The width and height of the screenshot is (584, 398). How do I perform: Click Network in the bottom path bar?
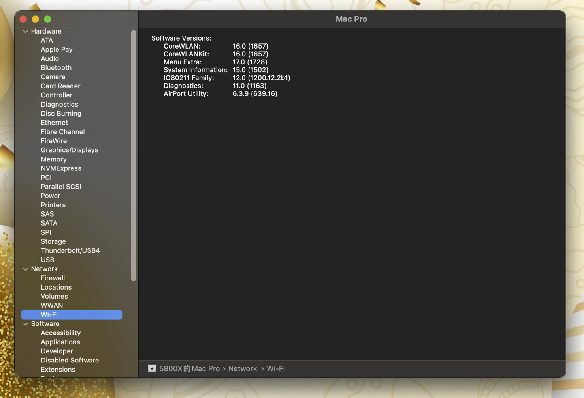[242, 368]
